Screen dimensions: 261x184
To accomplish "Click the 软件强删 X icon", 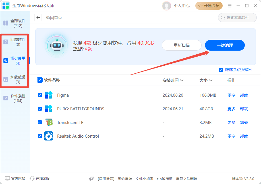I will pyautogui.click(x=6, y=98).
